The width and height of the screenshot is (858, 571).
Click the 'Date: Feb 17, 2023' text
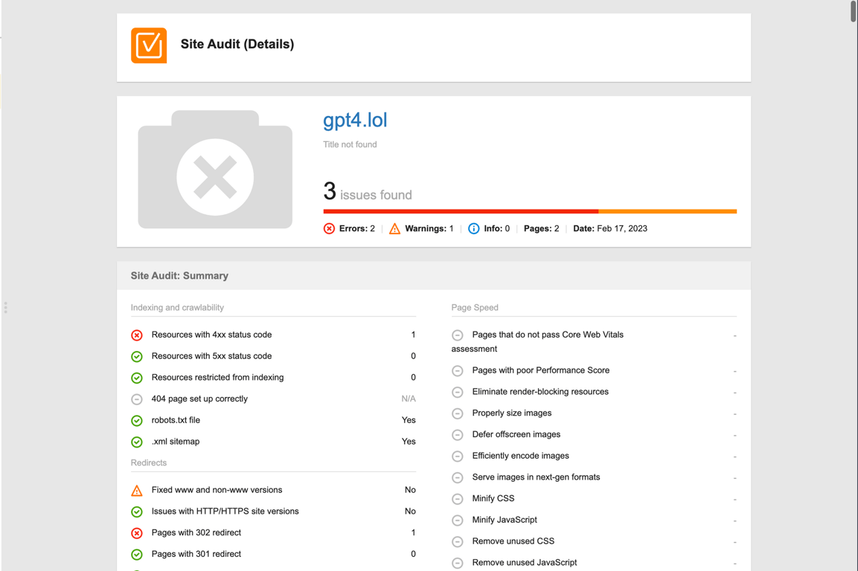(x=610, y=228)
